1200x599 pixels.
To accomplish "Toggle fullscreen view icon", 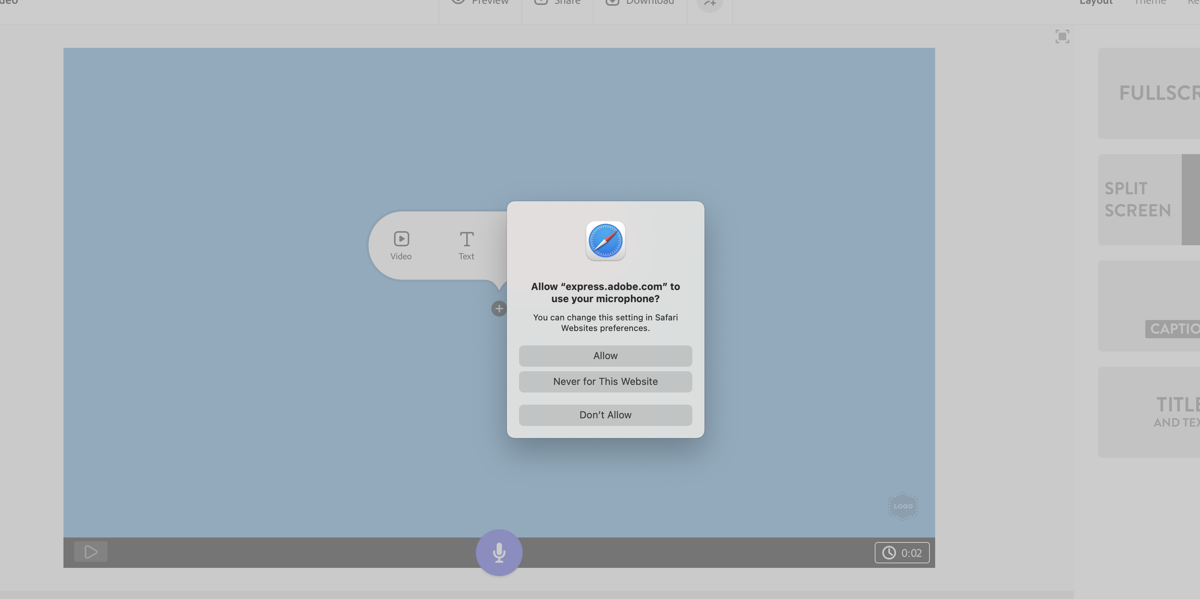I will [x=1062, y=36].
